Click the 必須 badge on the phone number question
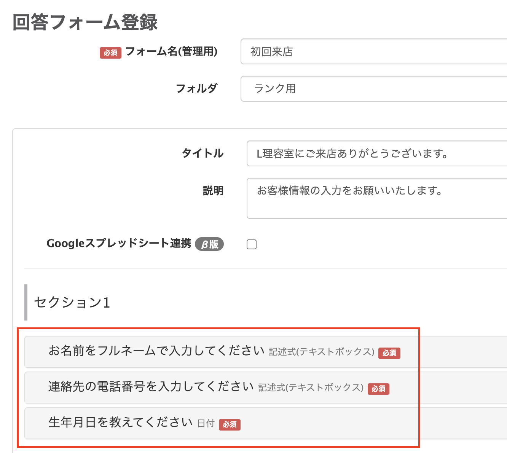Viewport: 507px width, 453px height. pyautogui.click(x=378, y=389)
